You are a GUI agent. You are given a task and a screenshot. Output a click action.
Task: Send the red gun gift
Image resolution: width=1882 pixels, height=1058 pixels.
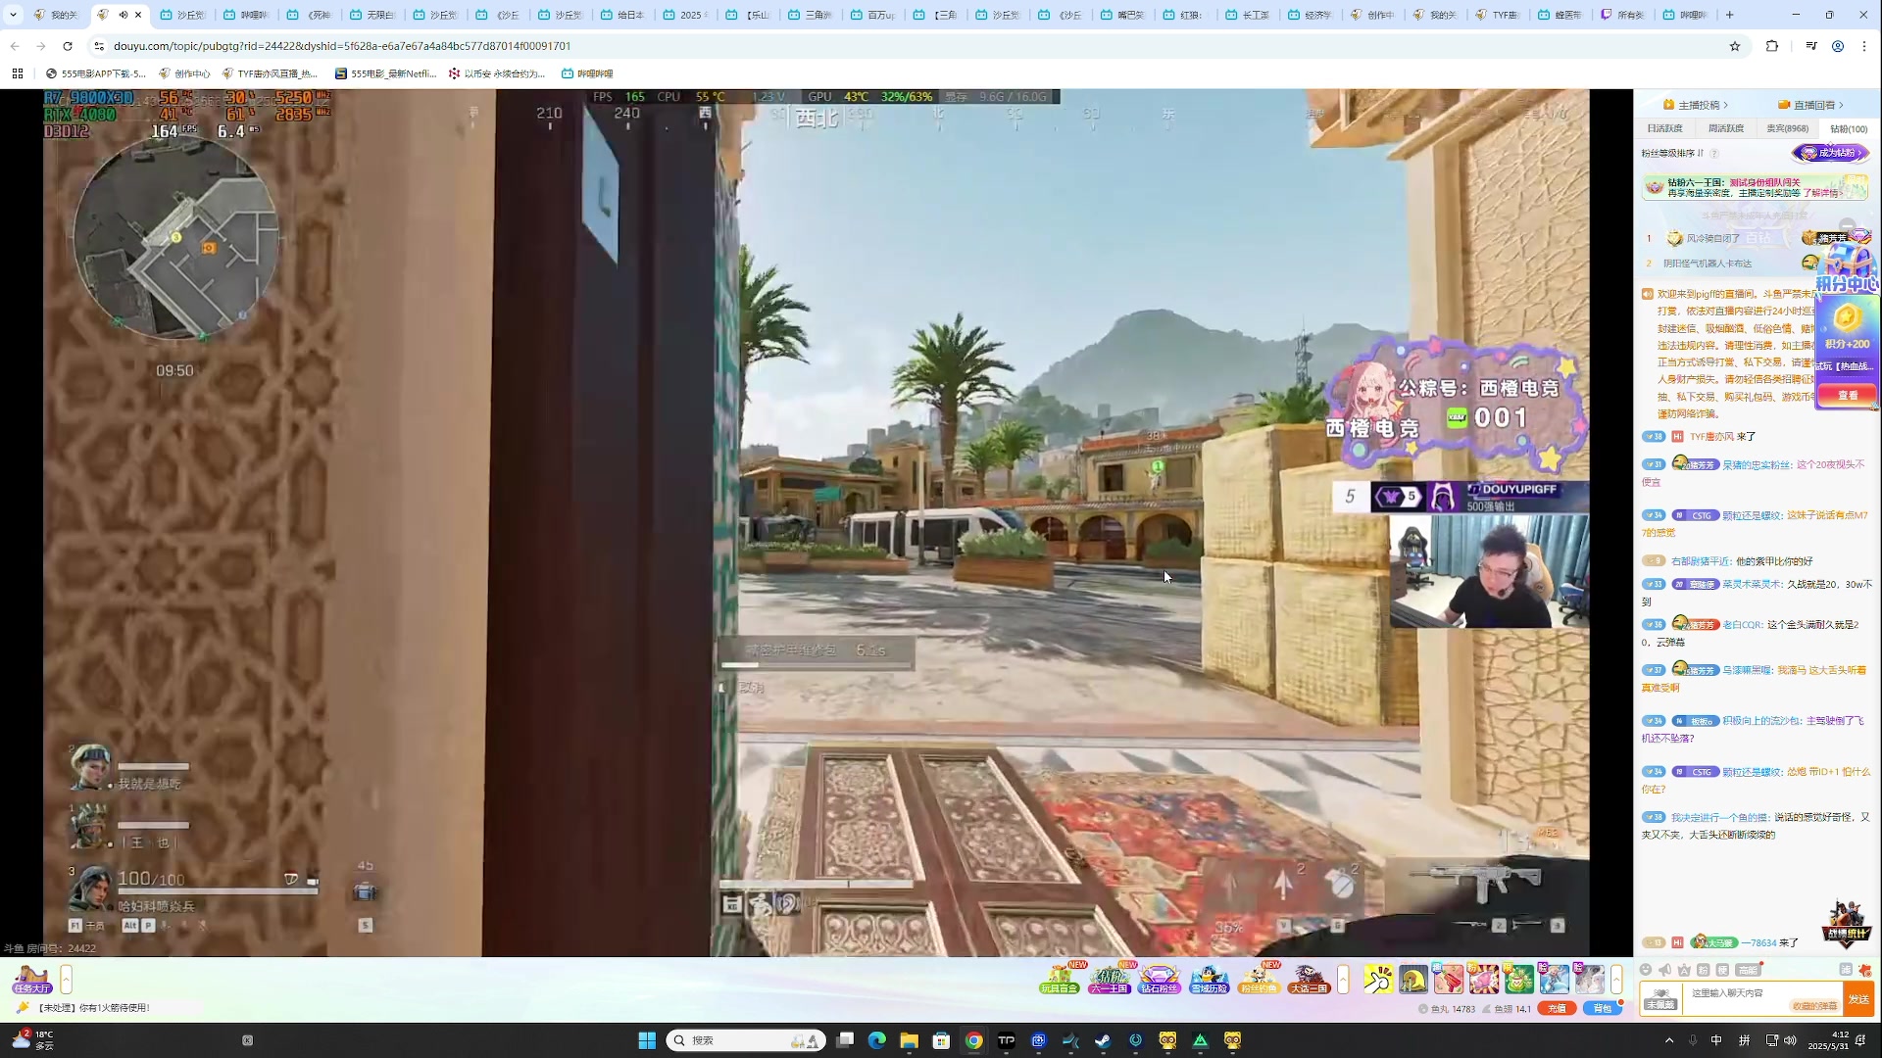tap(1449, 979)
